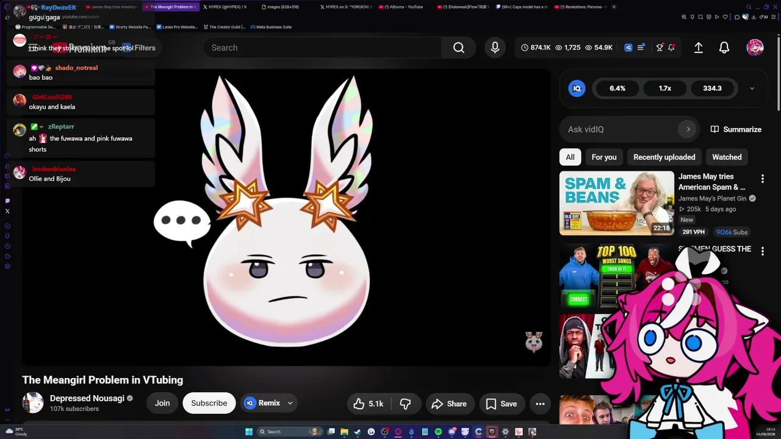781x439 pixels.
Task: Open James May Spam & Beans thumbnail
Action: coord(617,203)
